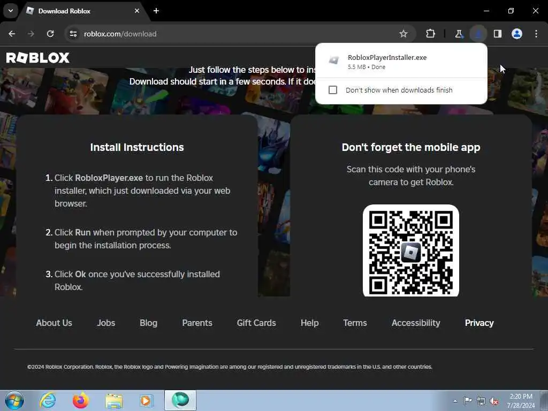The width and height of the screenshot is (548, 411).
Task: Go back with the browser back arrow
Action: pyautogui.click(x=12, y=34)
